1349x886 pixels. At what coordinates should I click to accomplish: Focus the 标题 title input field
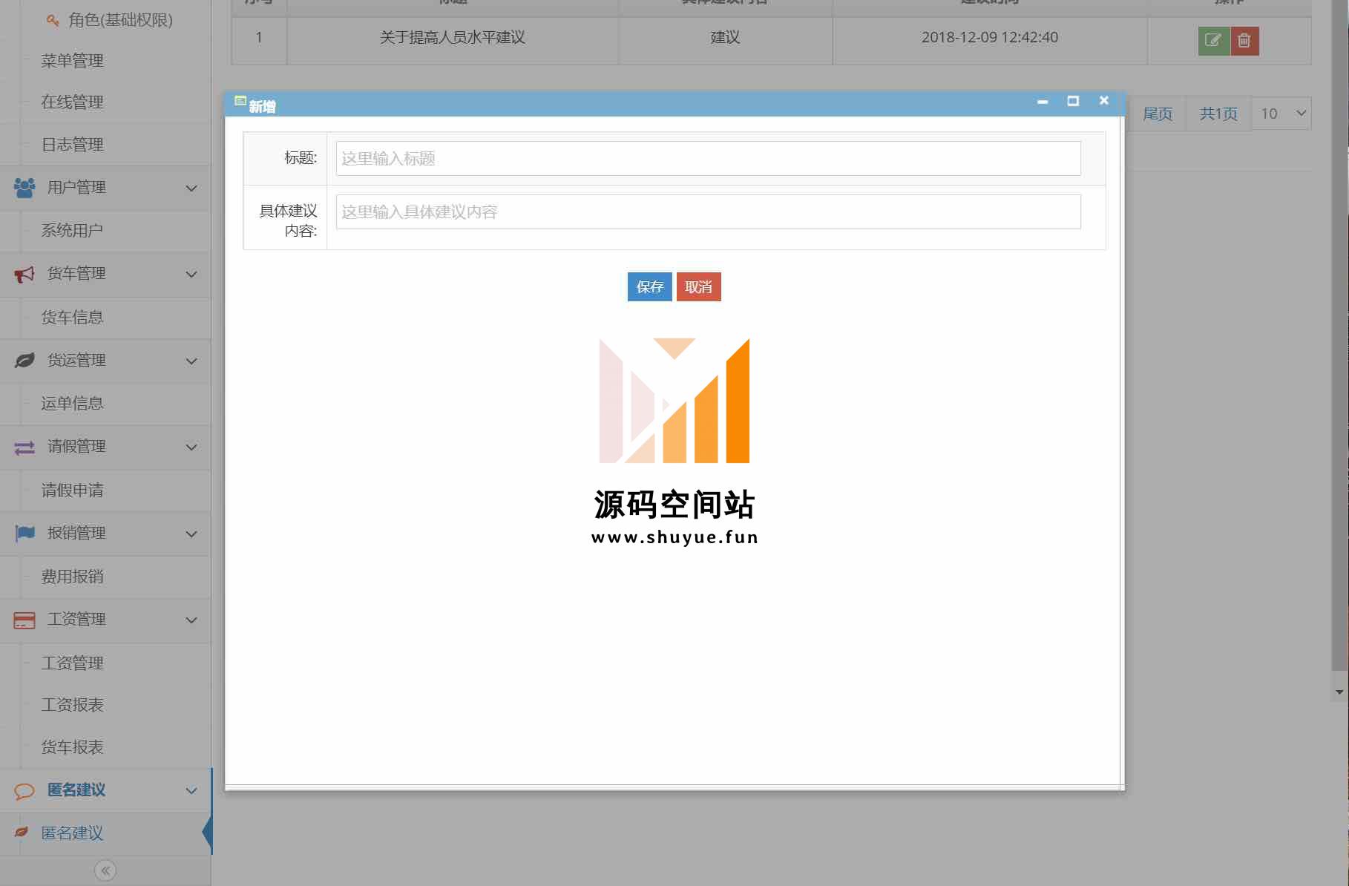click(x=708, y=159)
